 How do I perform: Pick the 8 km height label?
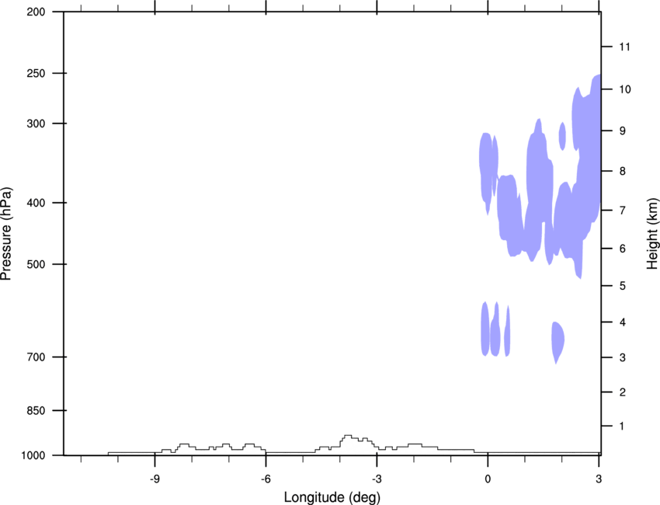pyautogui.click(x=623, y=171)
